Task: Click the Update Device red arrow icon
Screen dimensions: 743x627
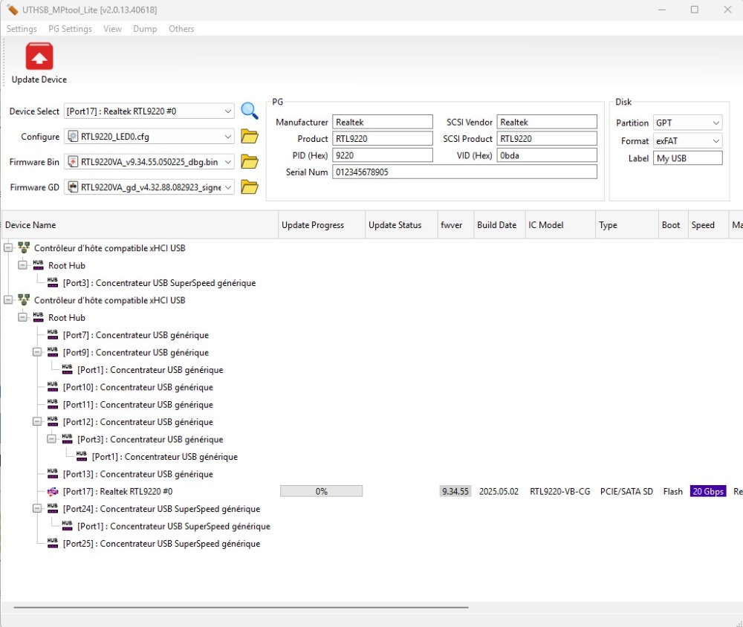Action: 39,57
